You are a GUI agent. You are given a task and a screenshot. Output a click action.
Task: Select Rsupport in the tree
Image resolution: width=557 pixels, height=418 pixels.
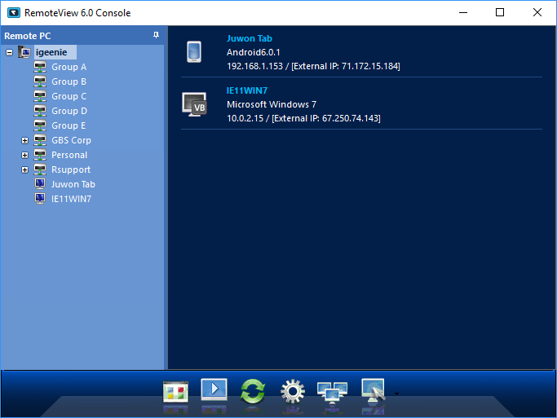71,169
